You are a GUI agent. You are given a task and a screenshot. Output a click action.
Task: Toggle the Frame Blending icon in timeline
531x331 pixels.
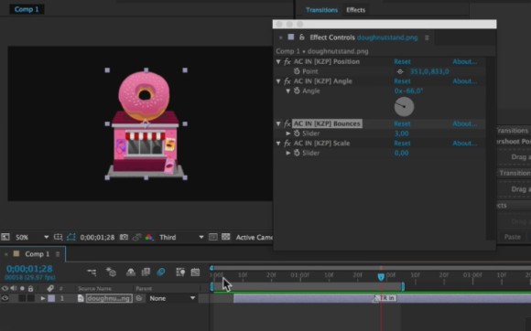(x=146, y=272)
